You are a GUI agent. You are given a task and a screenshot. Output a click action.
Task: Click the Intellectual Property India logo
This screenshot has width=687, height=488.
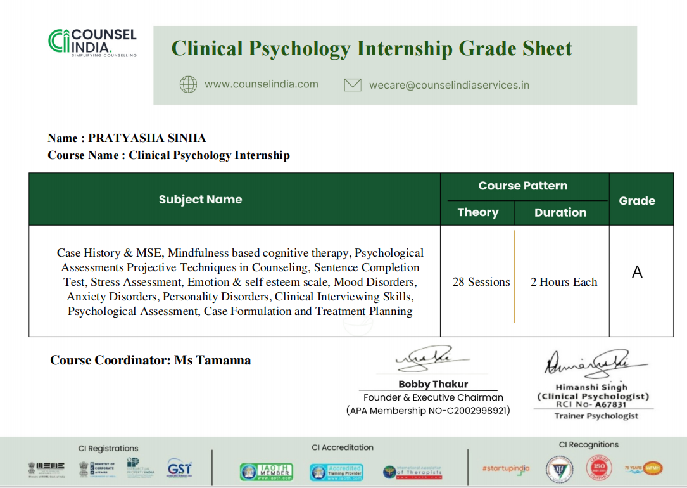click(x=140, y=468)
